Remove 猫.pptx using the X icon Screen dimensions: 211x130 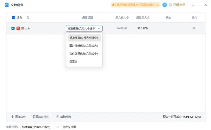(194, 28)
